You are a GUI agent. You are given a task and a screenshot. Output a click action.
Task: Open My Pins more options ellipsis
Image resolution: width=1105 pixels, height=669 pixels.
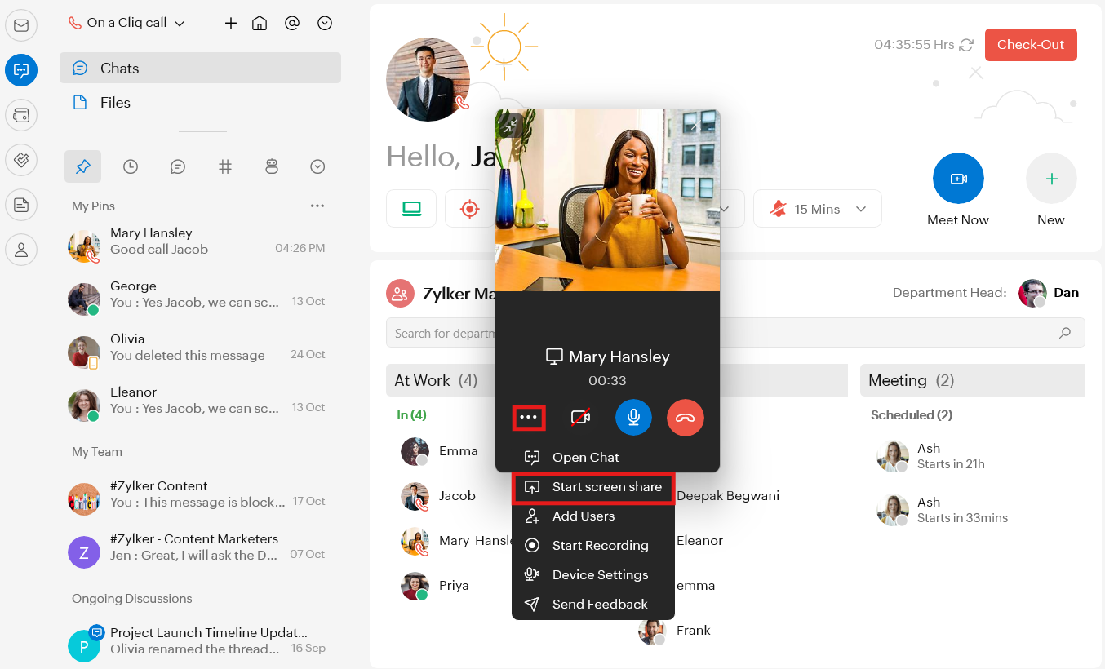(317, 206)
